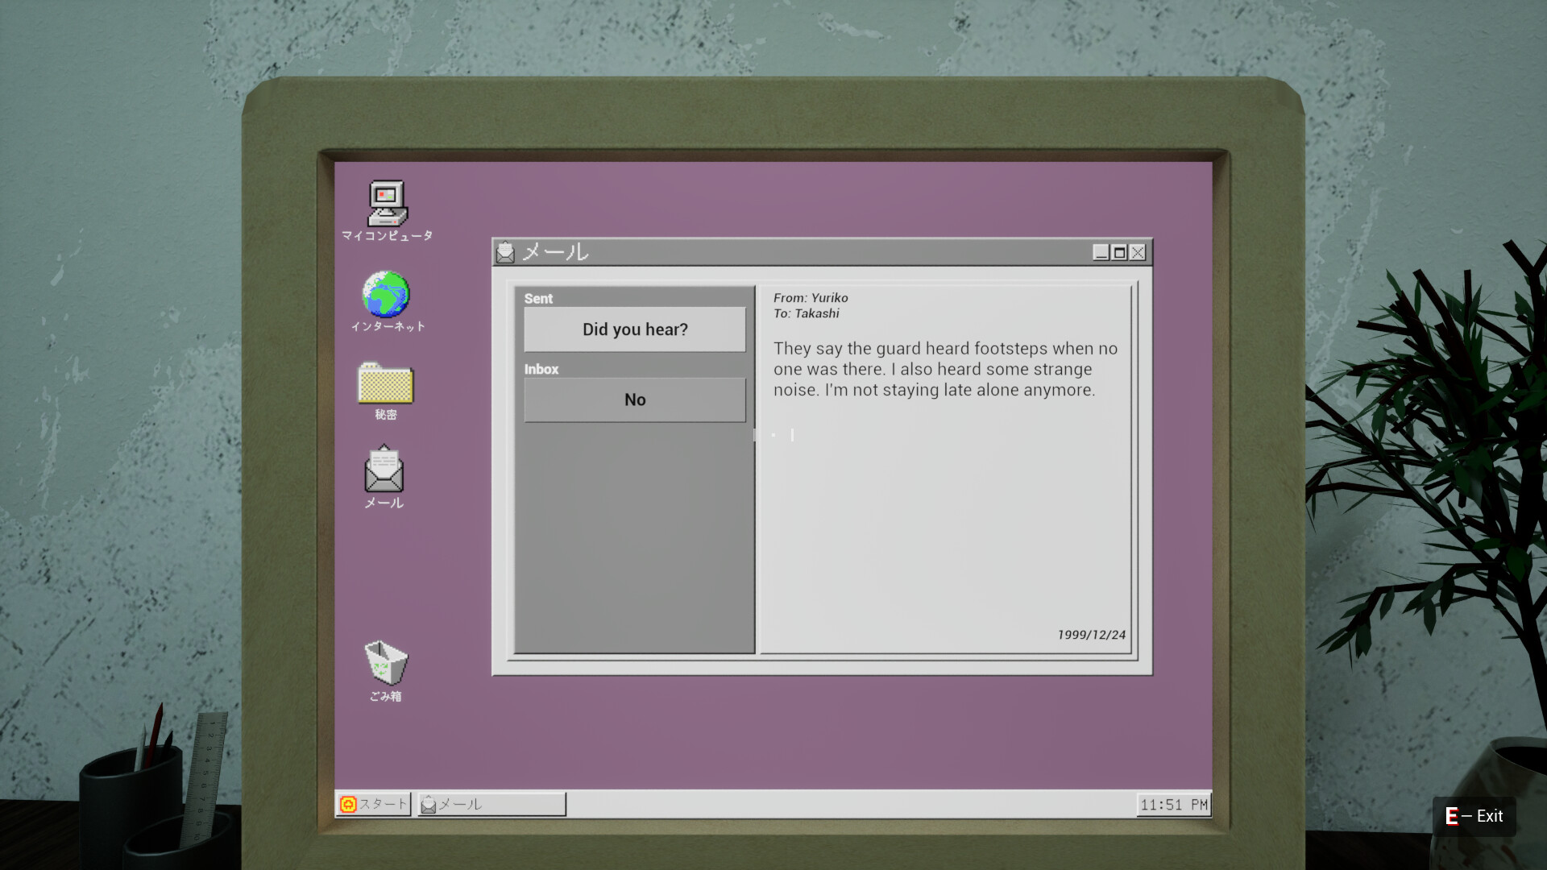
Task: Open the "No" inbox message
Action: coord(635,400)
